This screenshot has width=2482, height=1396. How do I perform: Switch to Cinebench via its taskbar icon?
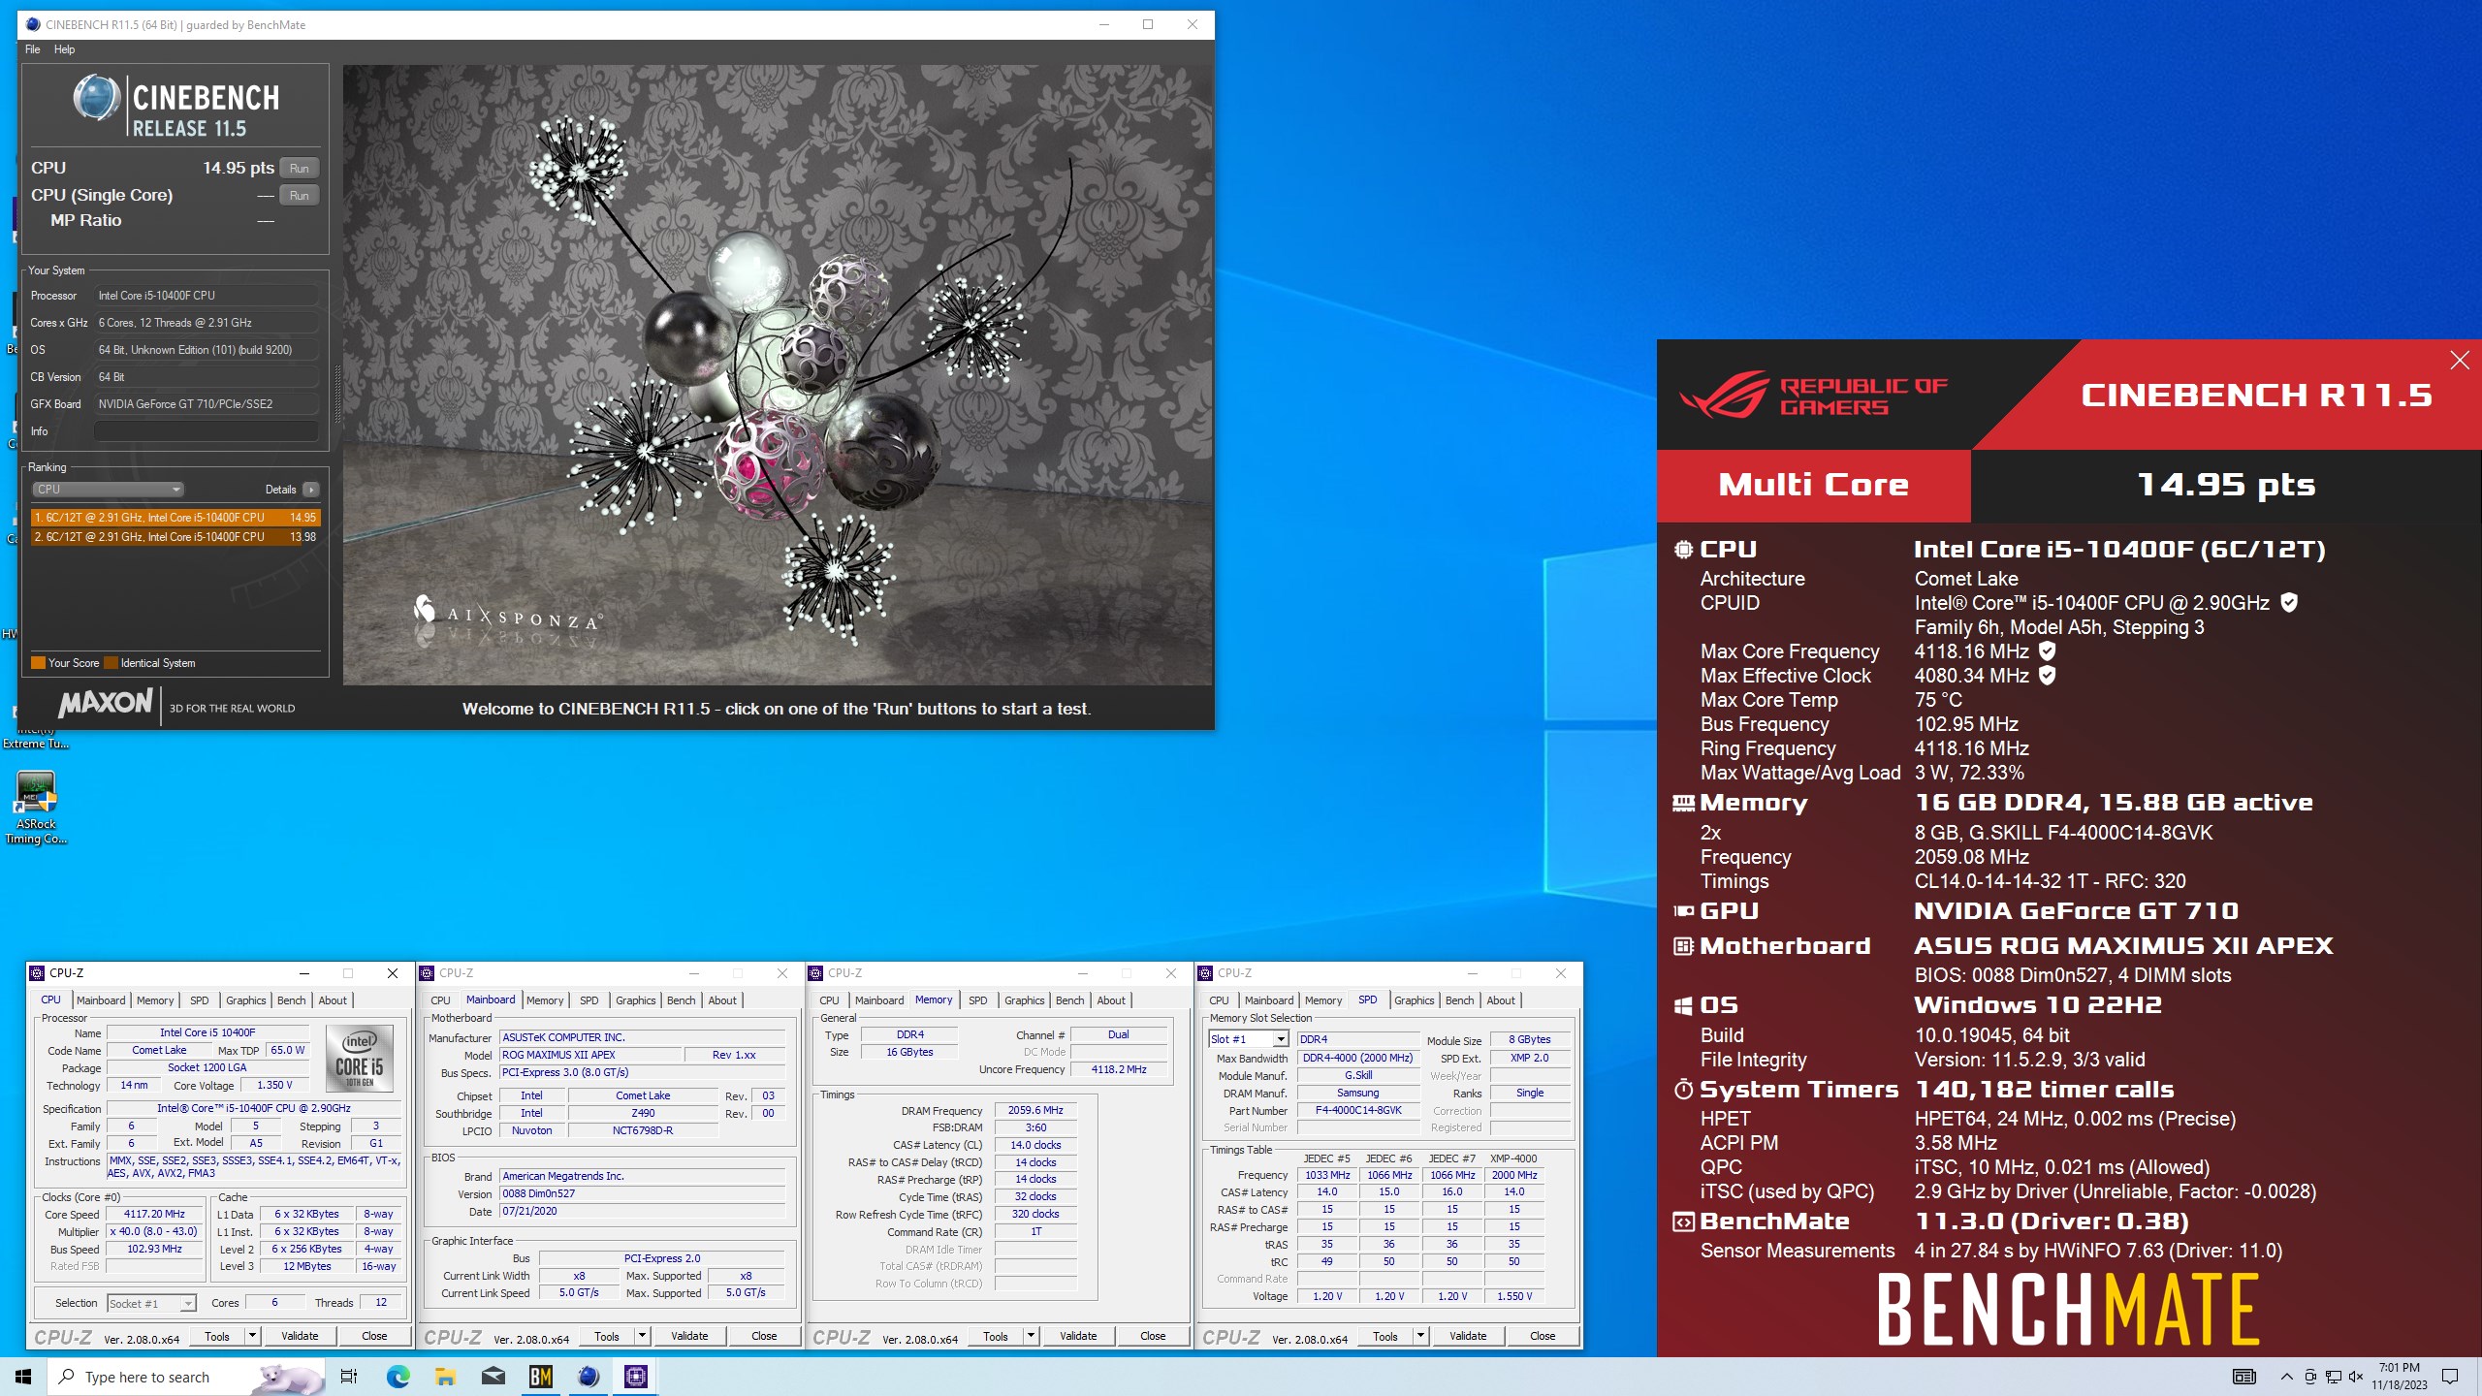pos(589,1377)
